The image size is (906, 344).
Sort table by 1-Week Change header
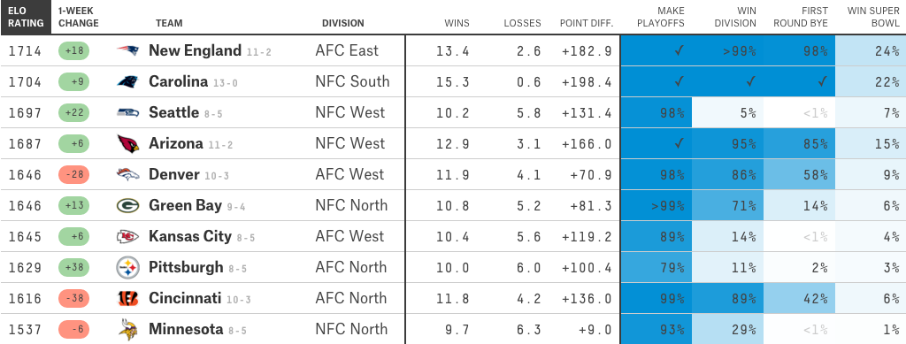tap(78, 18)
